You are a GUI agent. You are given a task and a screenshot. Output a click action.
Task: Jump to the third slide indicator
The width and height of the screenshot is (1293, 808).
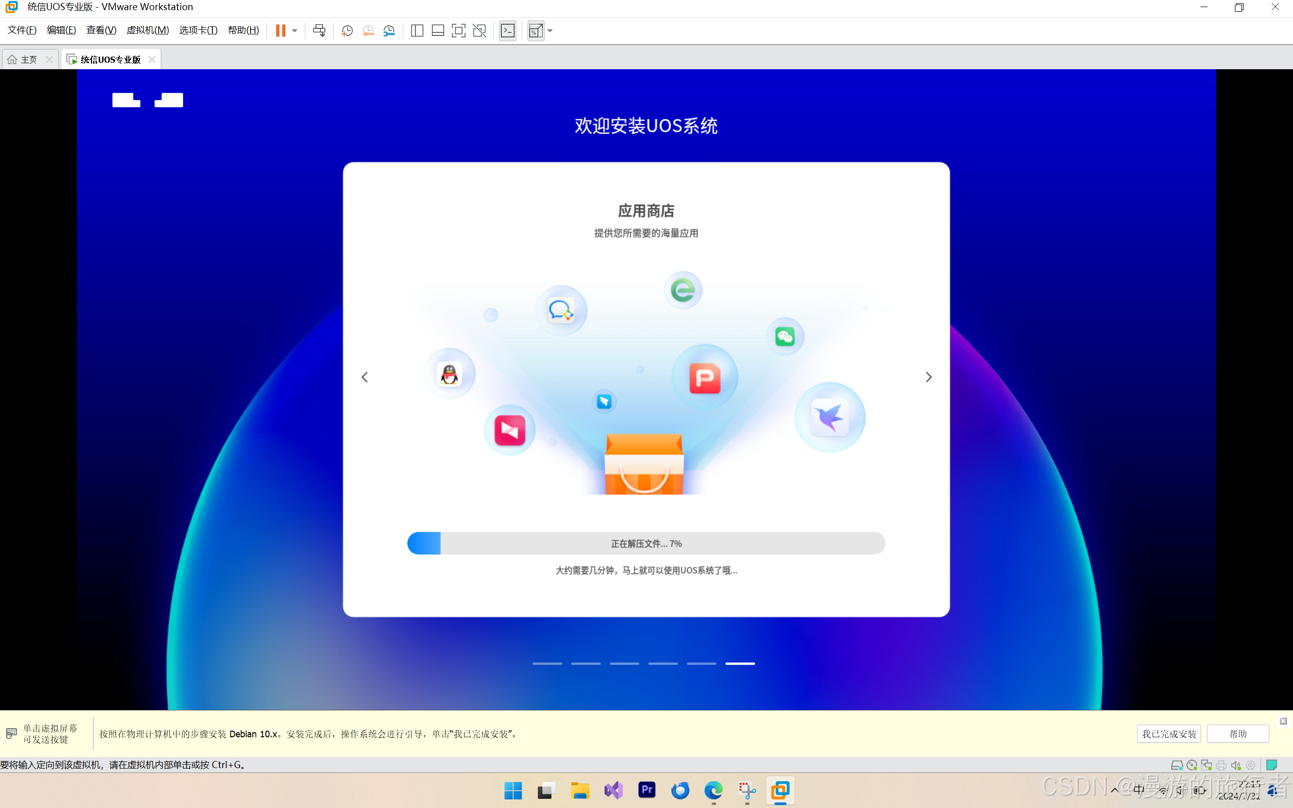(x=624, y=663)
